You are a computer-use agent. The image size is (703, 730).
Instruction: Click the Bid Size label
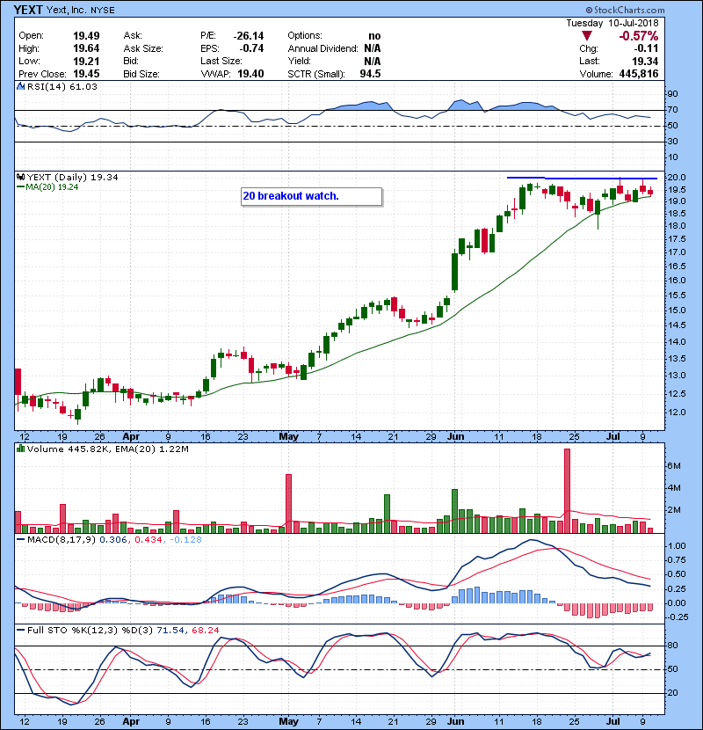pos(141,74)
